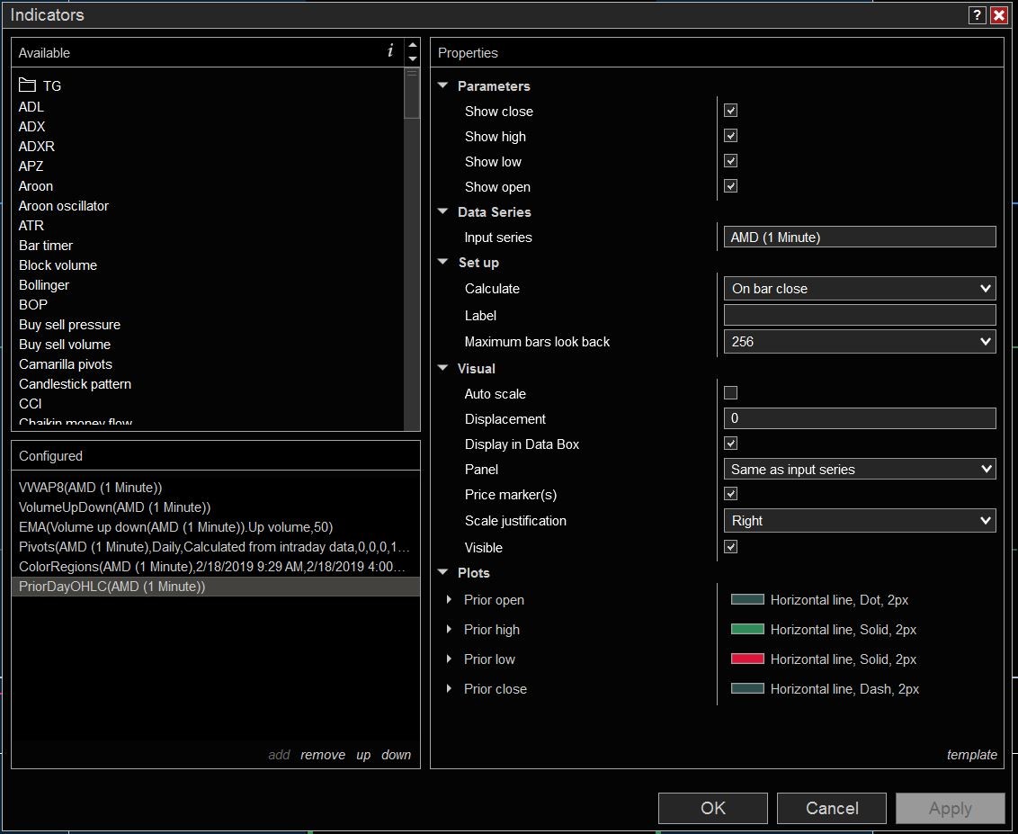Click the Prior close color swatch
The image size is (1018, 834).
(x=747, y=688)
